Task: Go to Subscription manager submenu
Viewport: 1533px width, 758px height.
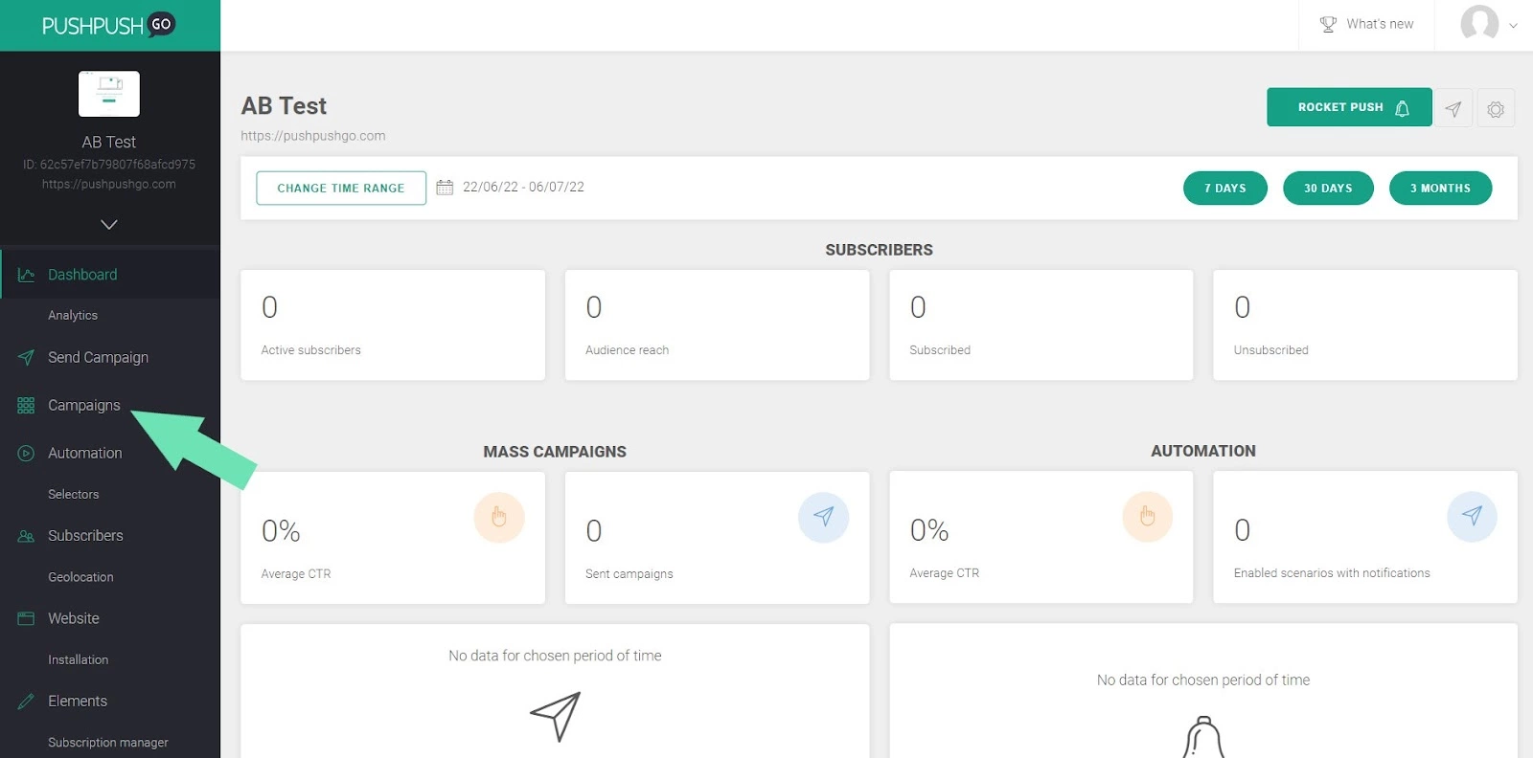Action: tap(108, 743)
